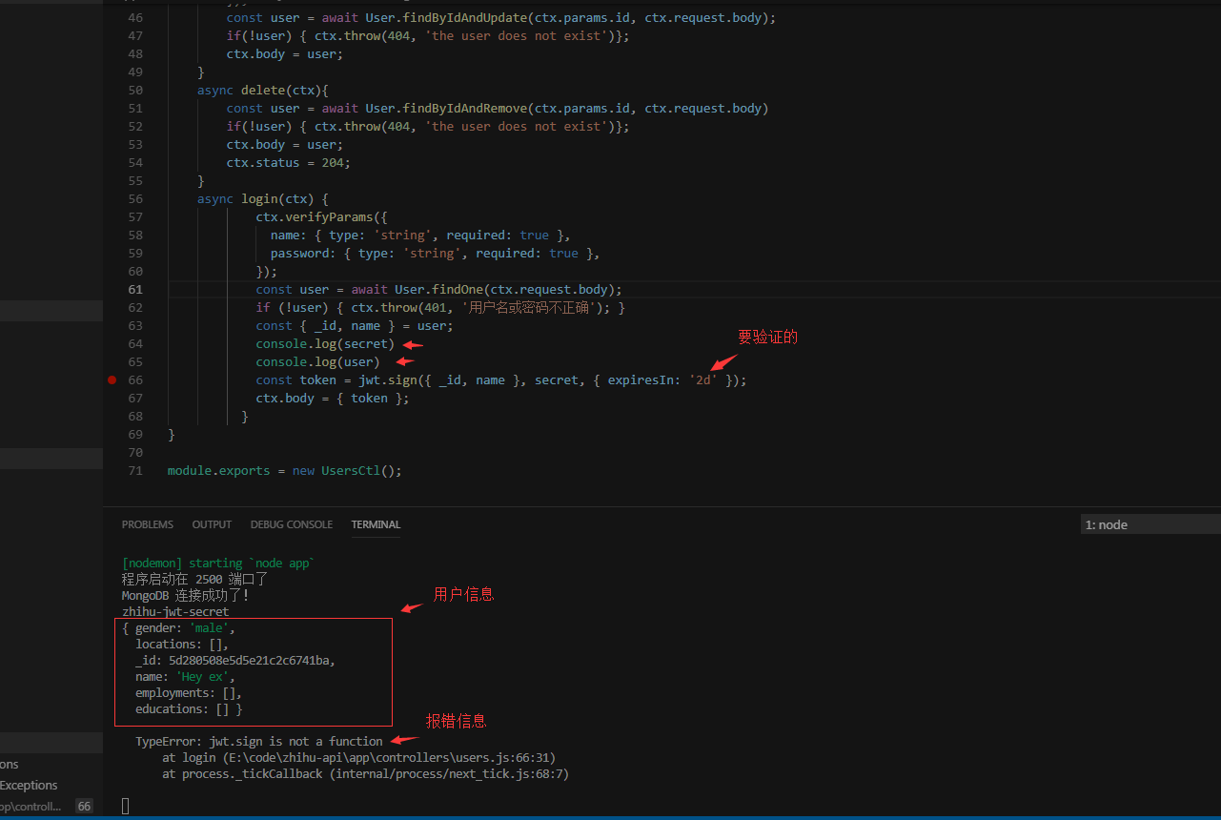This screenshot has width=1221, height=820.
Task: Click the 'ctx.verifyParams({' call
Action: pos(321,216)
